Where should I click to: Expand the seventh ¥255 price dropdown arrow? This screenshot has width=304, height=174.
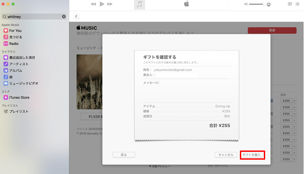click(294, 140)
